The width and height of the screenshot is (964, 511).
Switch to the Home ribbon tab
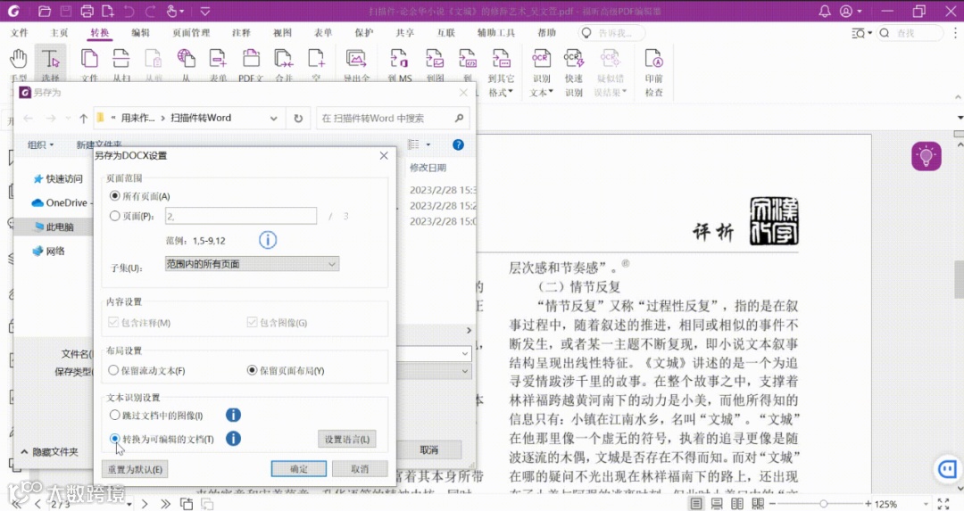pos(59,33)
